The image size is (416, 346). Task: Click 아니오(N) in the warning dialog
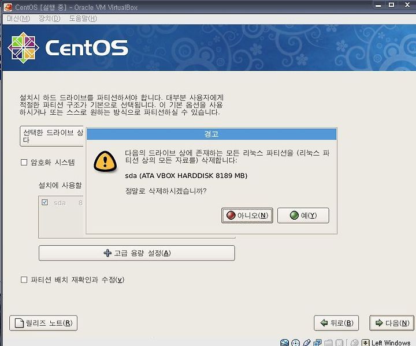[247, 216]
